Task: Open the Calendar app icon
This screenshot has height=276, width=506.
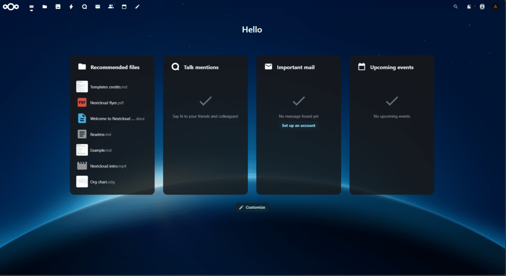Action: click(124, 6)
